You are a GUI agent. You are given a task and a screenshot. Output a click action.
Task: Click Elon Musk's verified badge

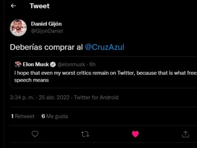coord(53,64)
